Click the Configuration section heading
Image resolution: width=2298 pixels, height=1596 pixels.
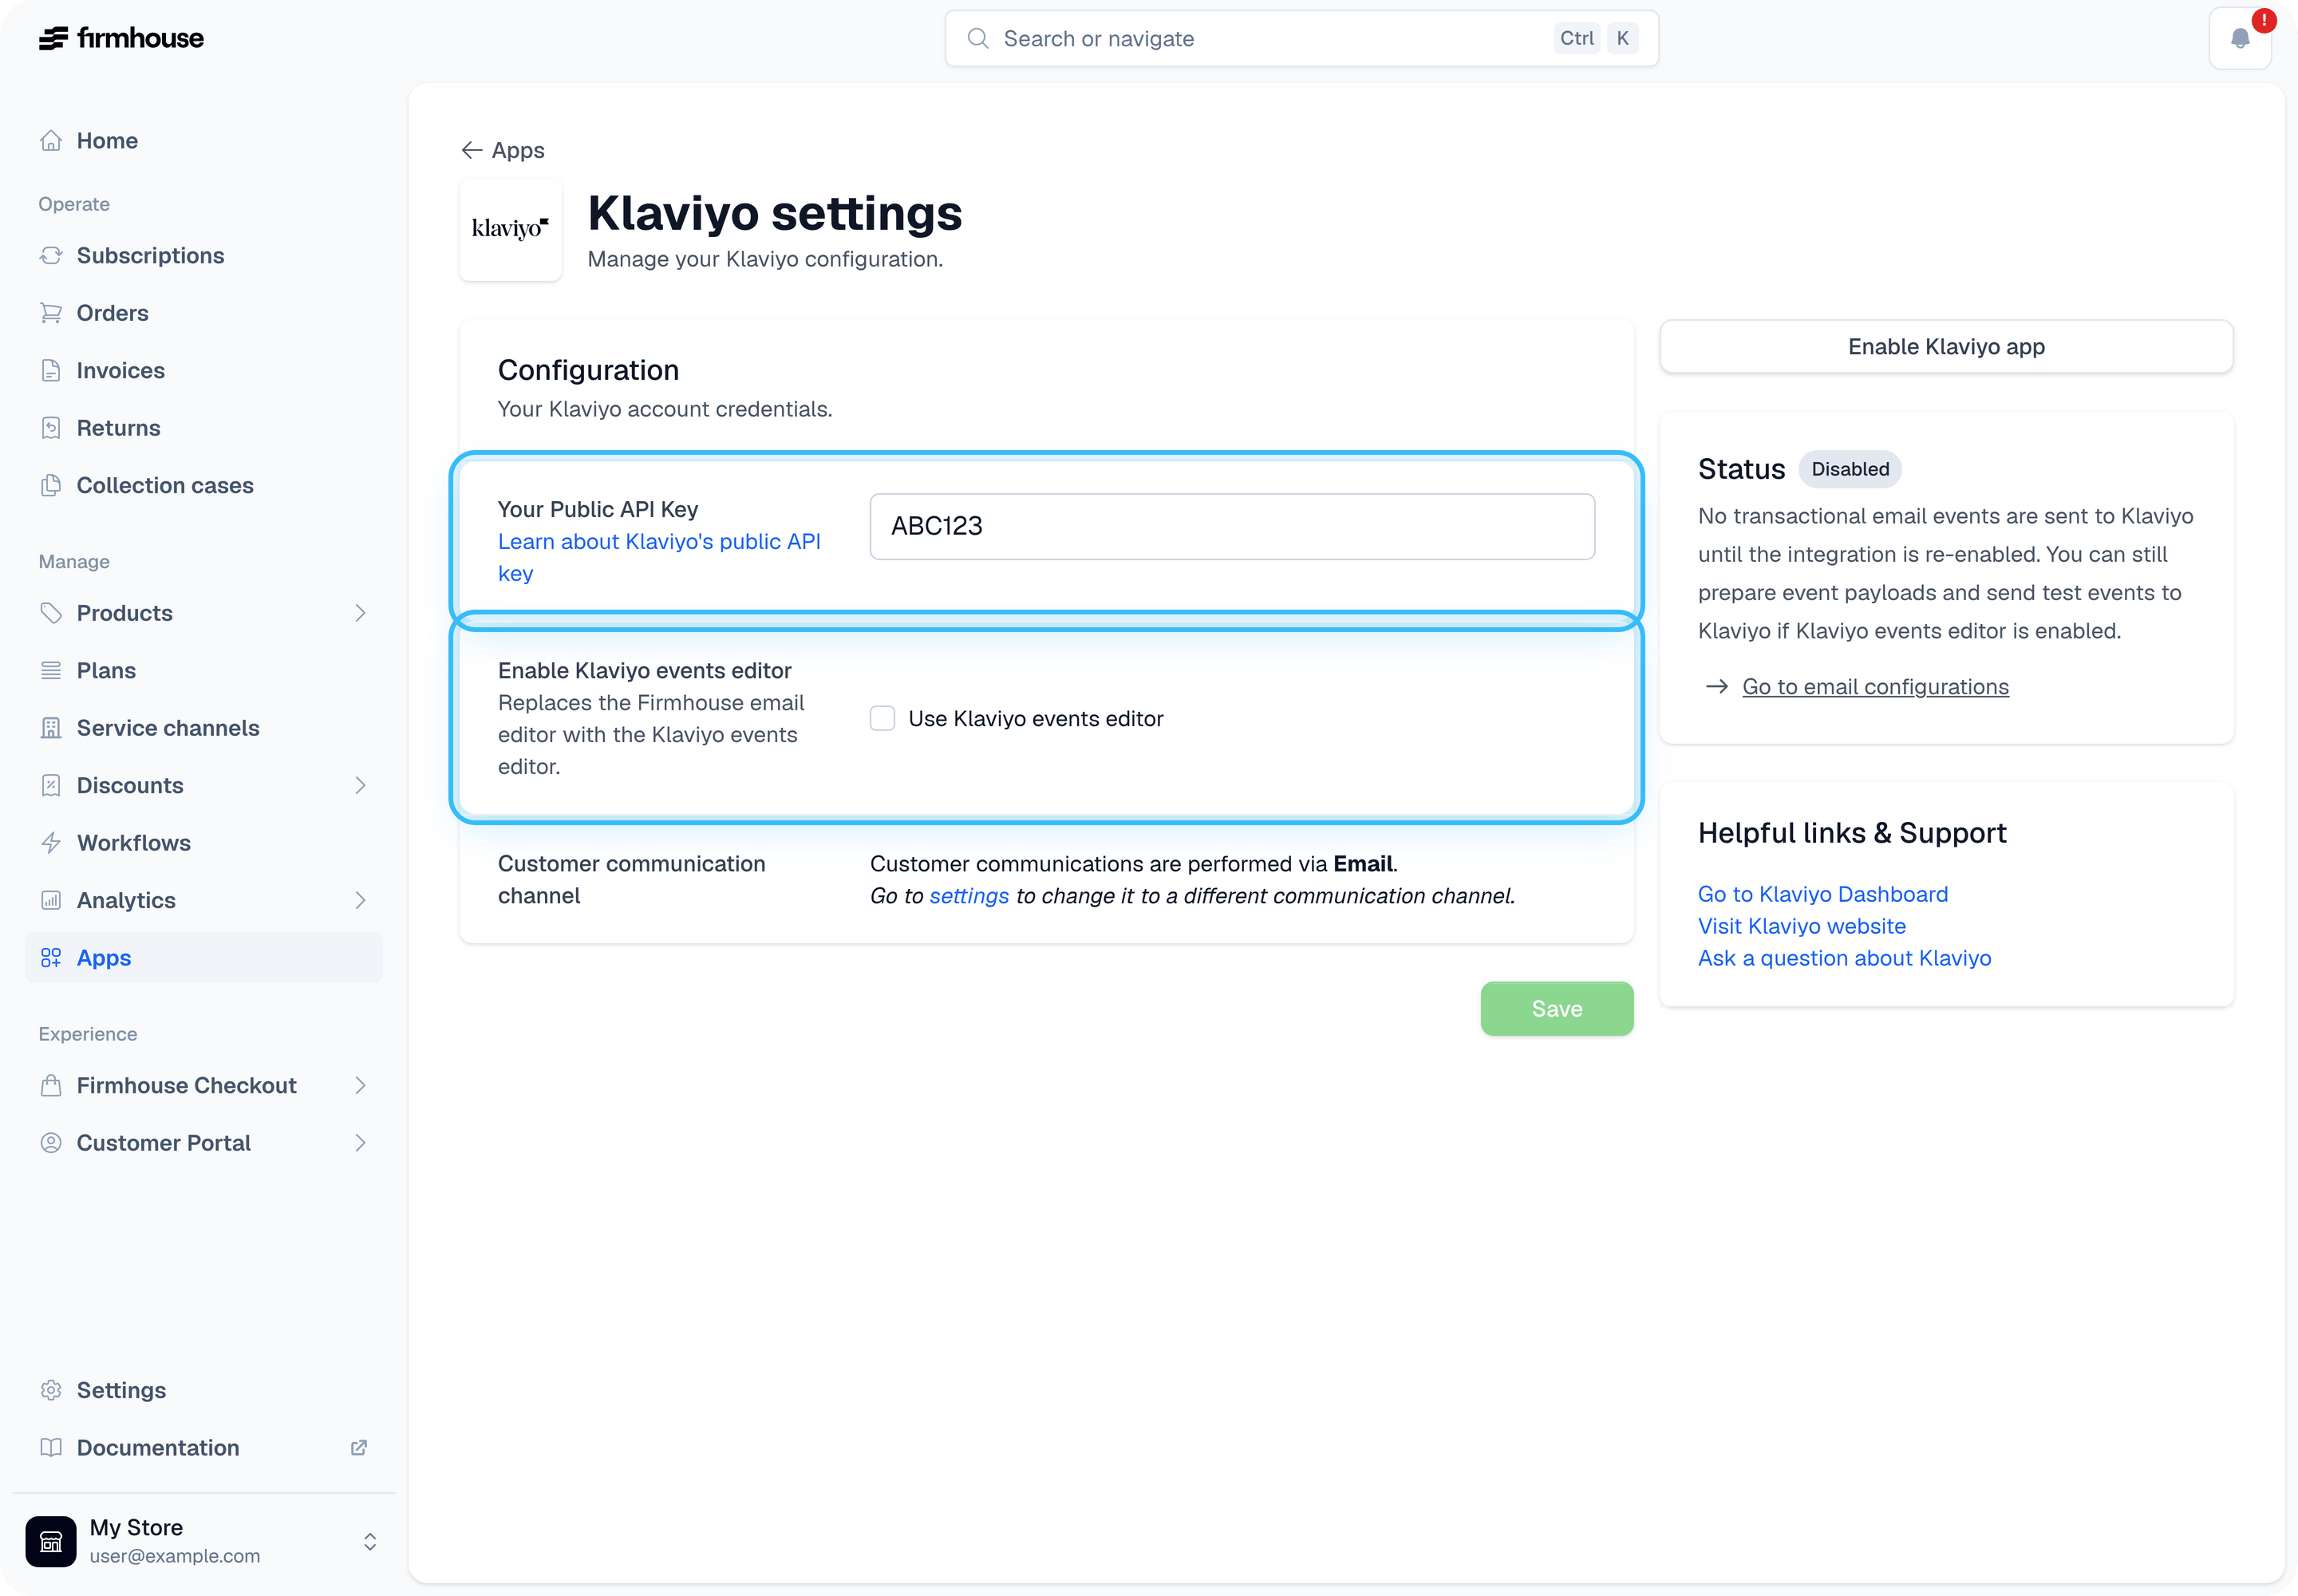coord(588,371)
